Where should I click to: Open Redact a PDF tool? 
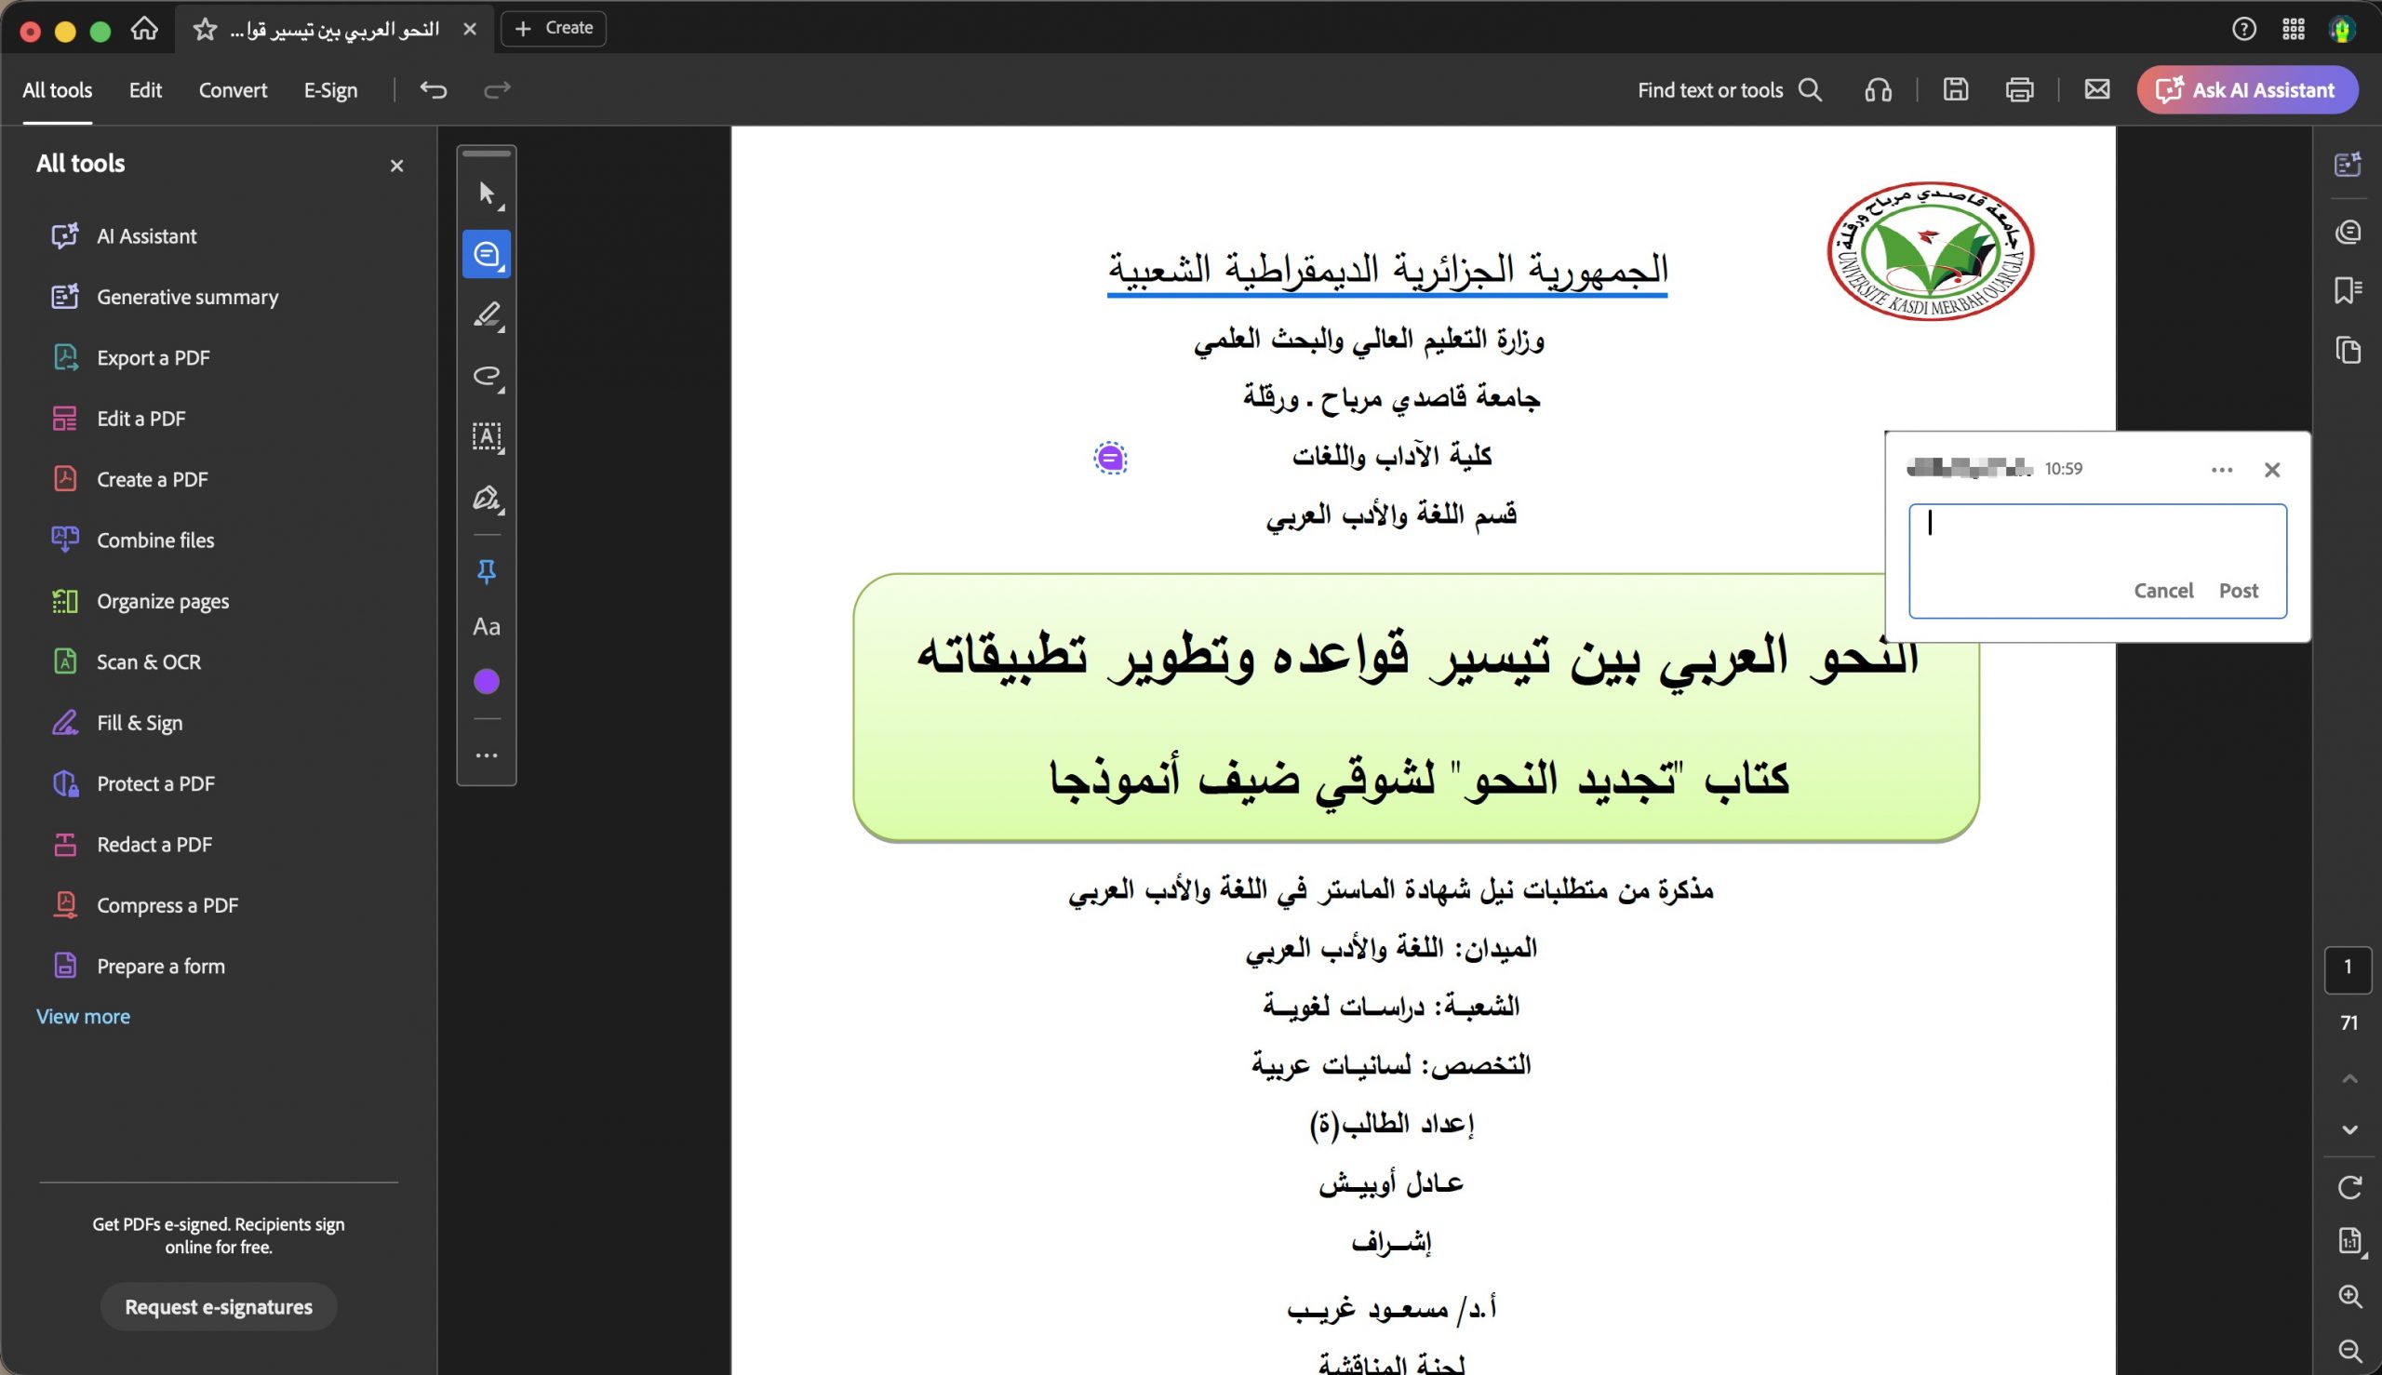[x=131, y=845]
